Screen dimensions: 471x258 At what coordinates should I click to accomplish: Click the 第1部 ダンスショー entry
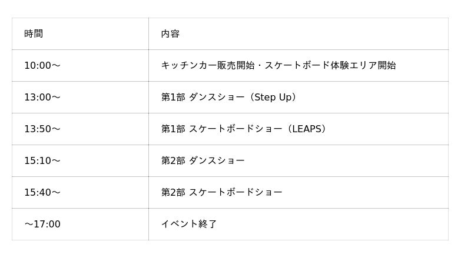(203, 98)
